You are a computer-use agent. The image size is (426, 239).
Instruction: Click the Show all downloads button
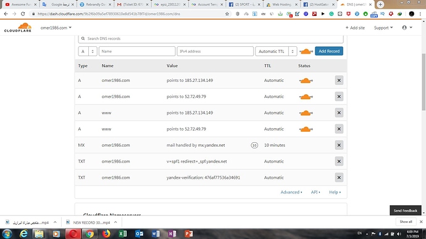406,222
